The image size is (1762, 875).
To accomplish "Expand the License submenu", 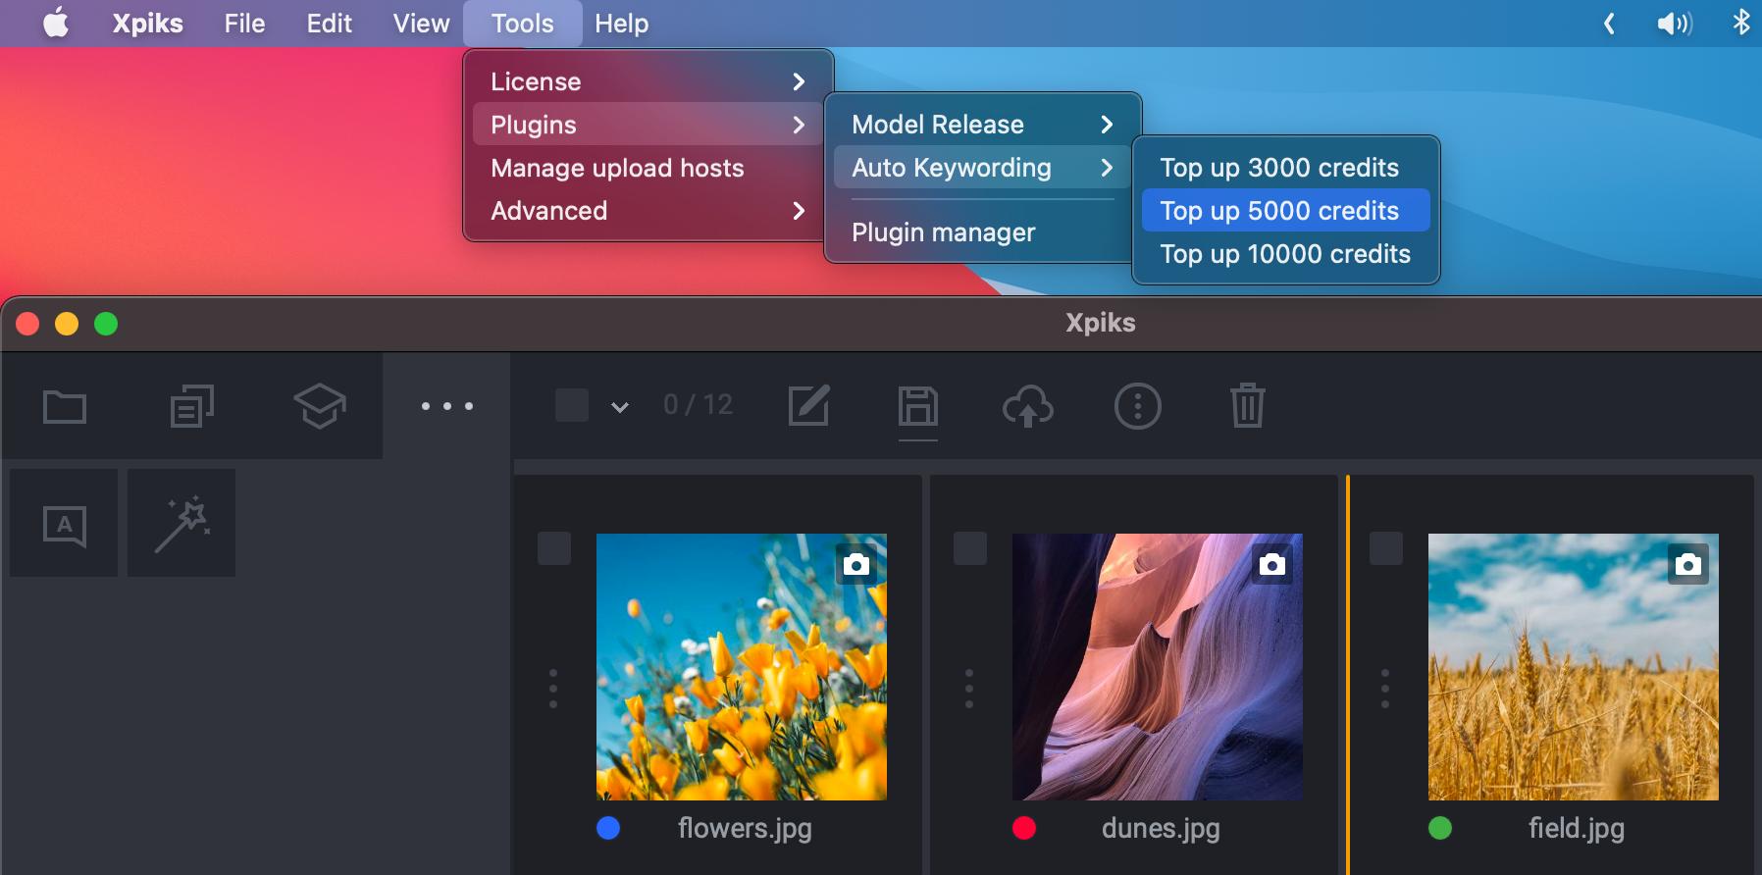I will click(648, 81).
